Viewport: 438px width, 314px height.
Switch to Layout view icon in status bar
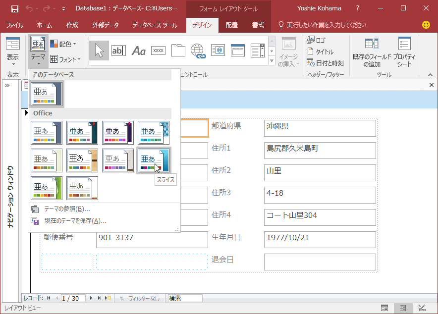pos(403,308)
